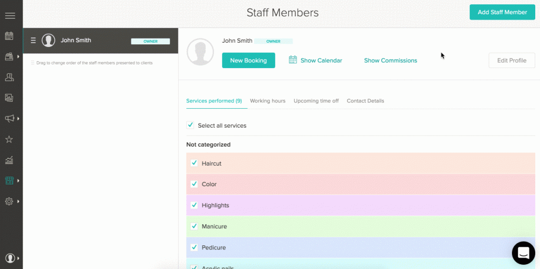This screenshot has height=269, width=540.
Task: Uncheck the Color service checkbox
Action: [194, 184]
